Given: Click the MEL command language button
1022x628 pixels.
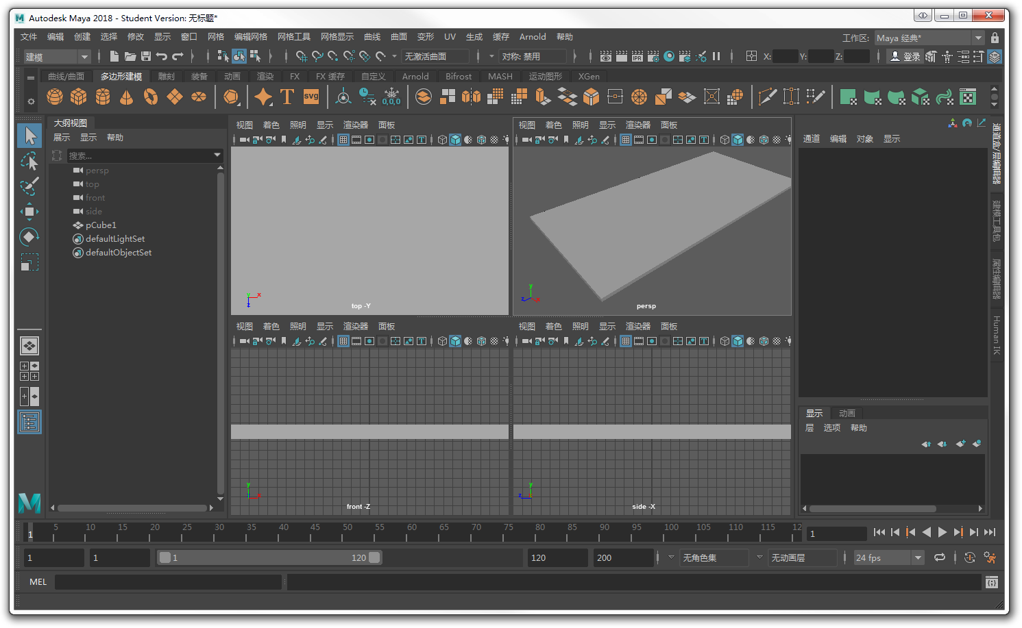Looking at the screenshot, I should tap(38, 581).
